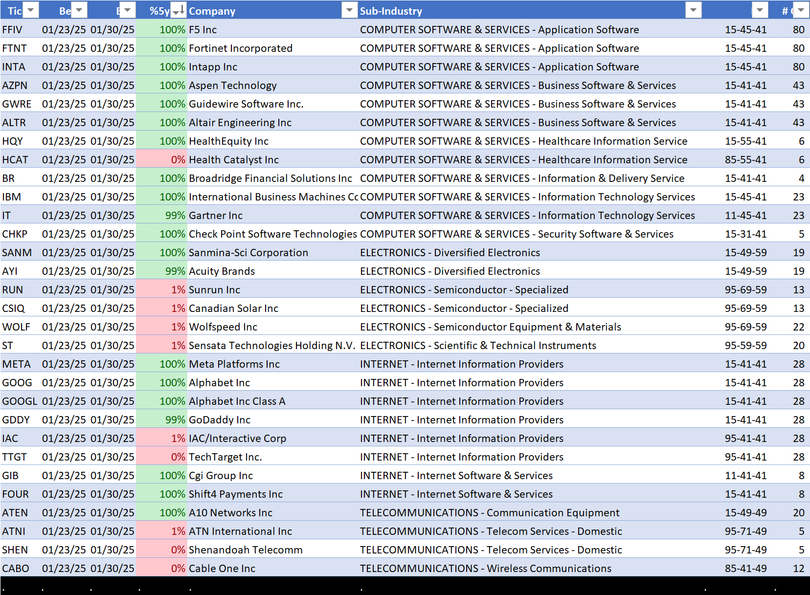
Task: Select the TTGT ticker cell
Action: tap(20, 457)
